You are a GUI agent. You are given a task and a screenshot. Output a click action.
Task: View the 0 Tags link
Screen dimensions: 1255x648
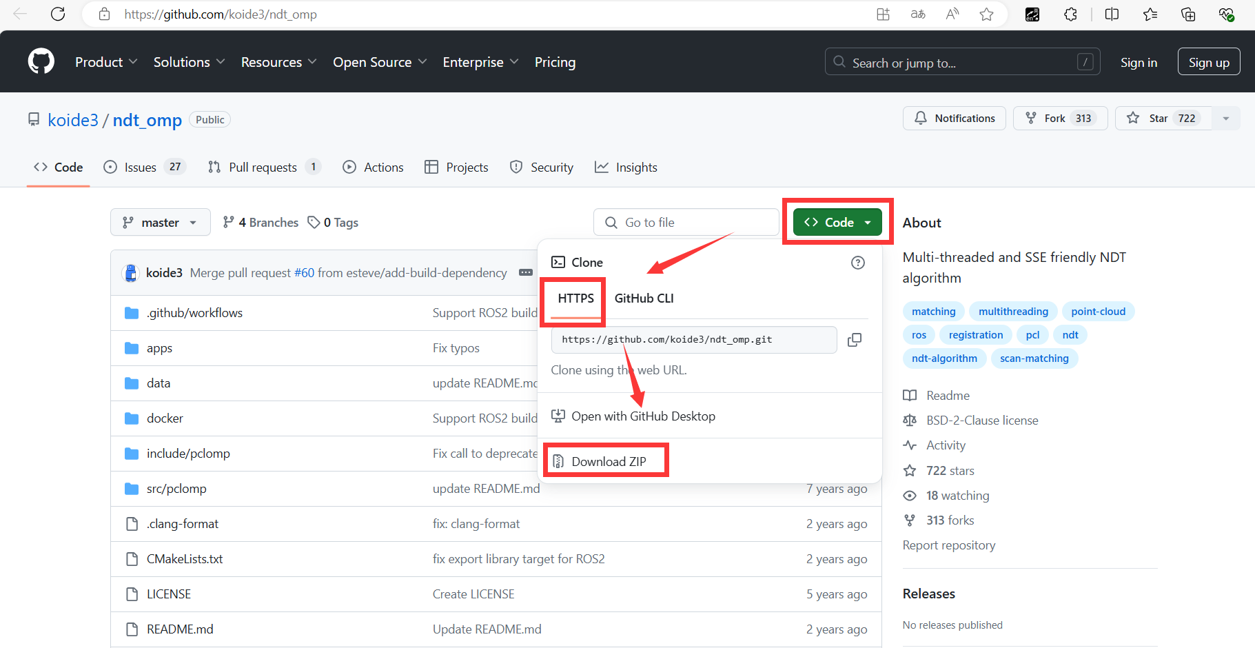click(x=333, y=222)
